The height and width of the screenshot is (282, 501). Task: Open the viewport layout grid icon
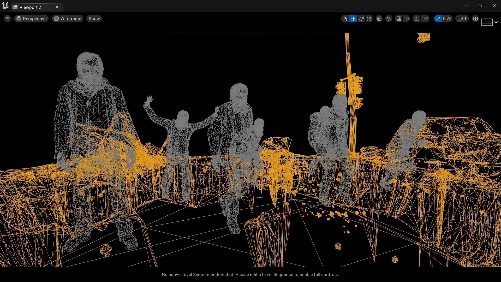[x=475, y=19]
